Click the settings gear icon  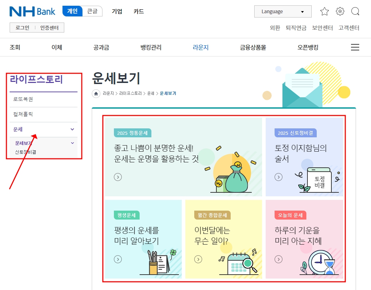[340, 11]
